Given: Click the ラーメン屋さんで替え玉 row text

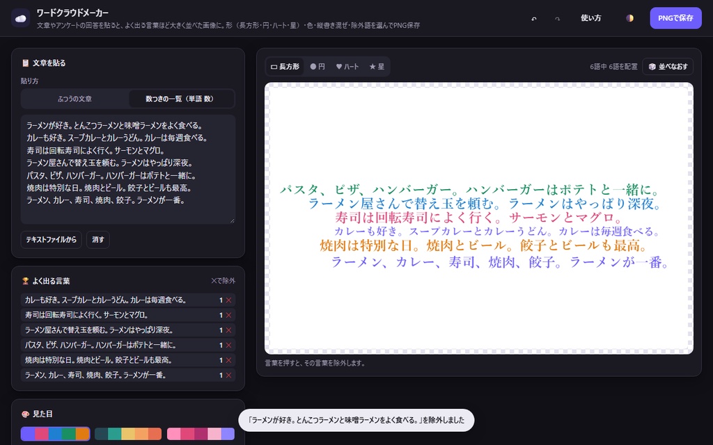Looking at the screenshot, I should click(x=99, y=330).
